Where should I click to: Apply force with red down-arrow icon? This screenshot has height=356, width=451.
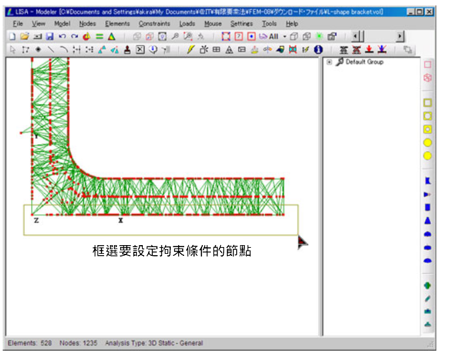point(369,50)
